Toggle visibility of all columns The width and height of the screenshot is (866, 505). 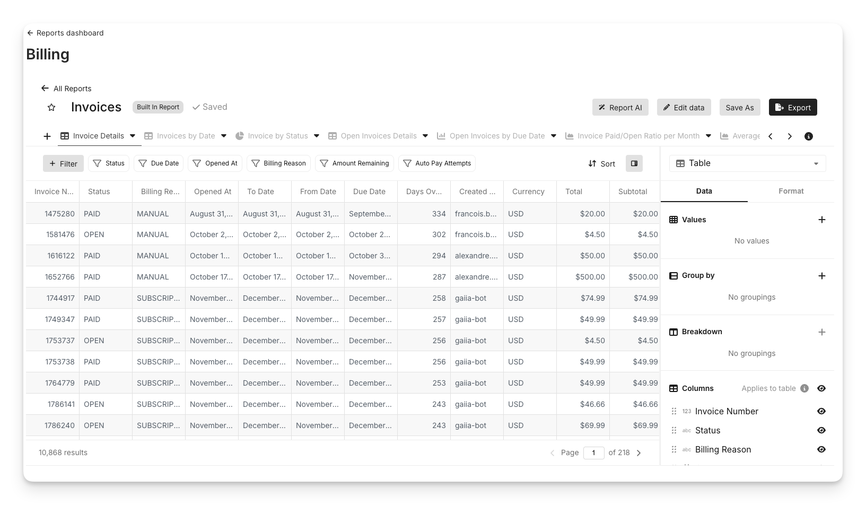point(821,388)
